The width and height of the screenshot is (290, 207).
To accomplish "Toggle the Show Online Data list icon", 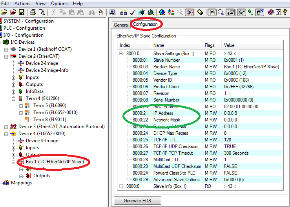I will (x=212, y=12).
